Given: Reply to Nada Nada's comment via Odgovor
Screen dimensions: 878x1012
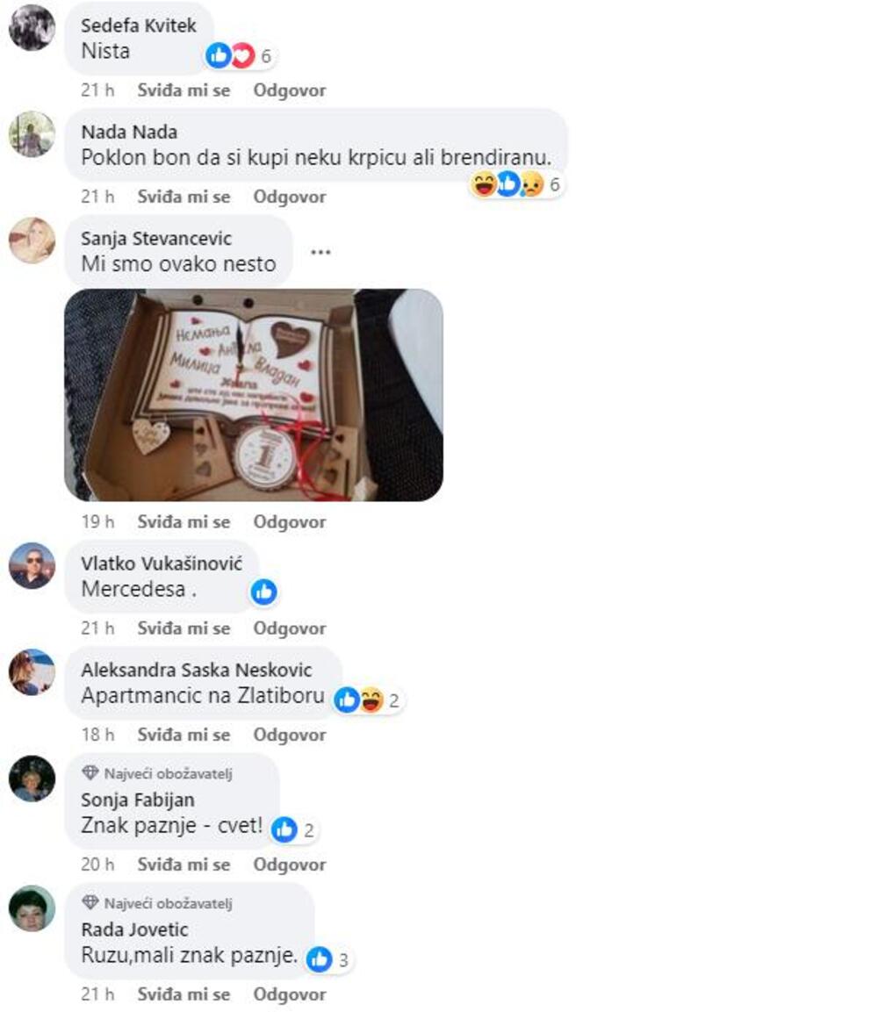Looking at the screenshot, I should click(289, 197).
